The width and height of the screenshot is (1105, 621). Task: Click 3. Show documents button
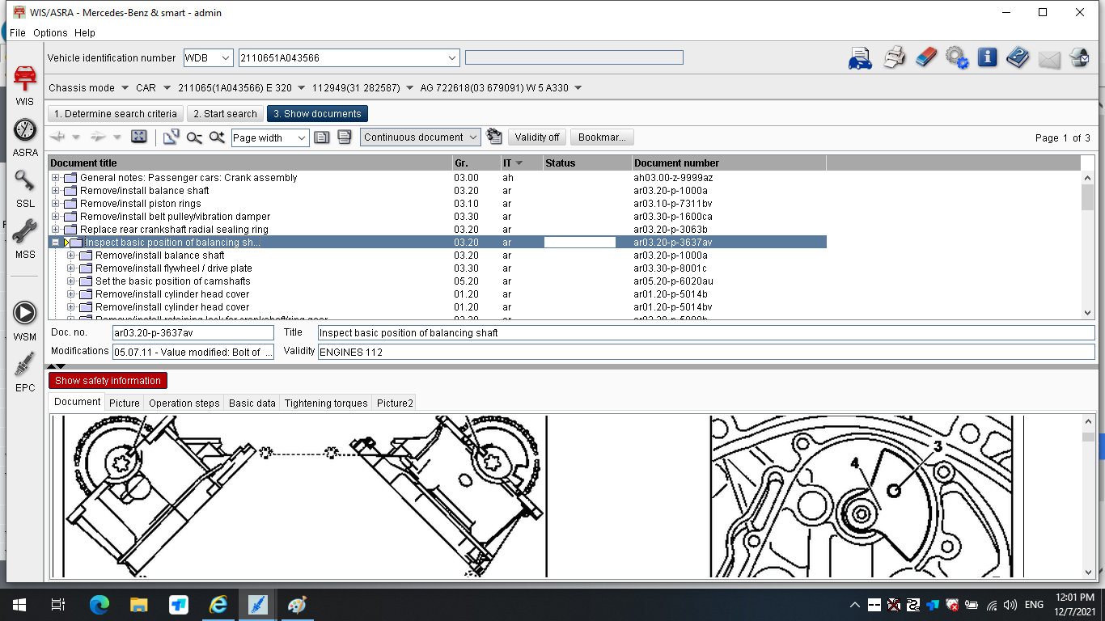point(317,114)
